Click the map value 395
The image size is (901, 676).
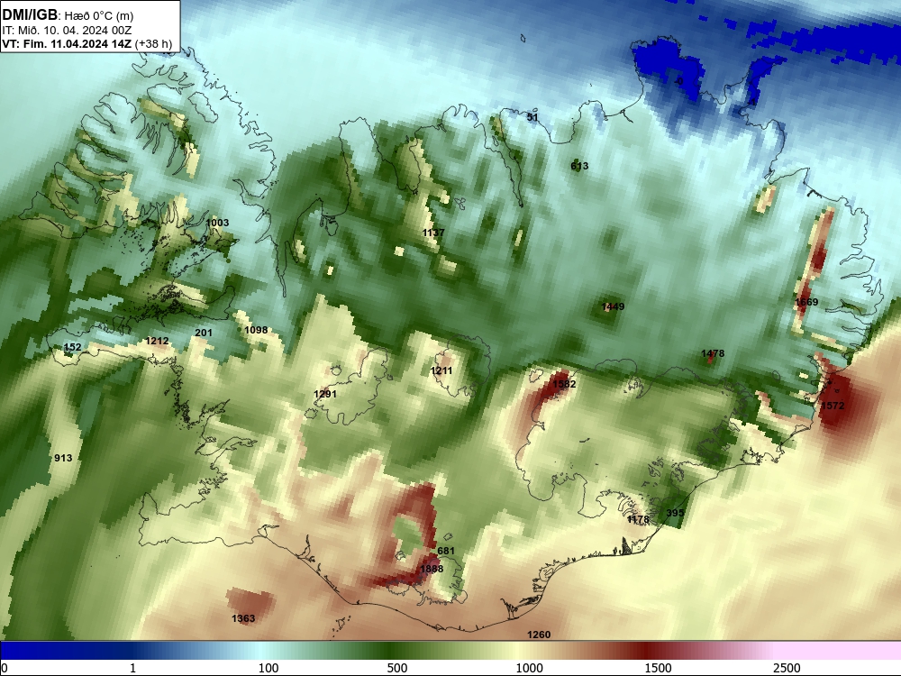[675, 513]
